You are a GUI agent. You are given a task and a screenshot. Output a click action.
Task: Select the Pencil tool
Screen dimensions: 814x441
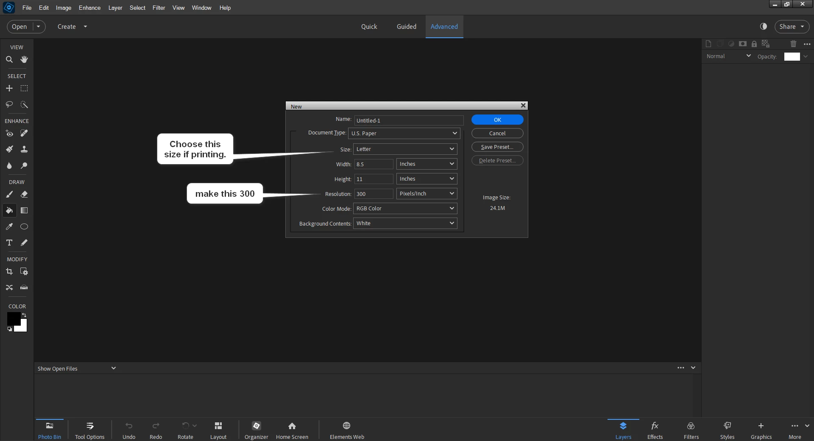pyautogui.click(x=24, y=243)
